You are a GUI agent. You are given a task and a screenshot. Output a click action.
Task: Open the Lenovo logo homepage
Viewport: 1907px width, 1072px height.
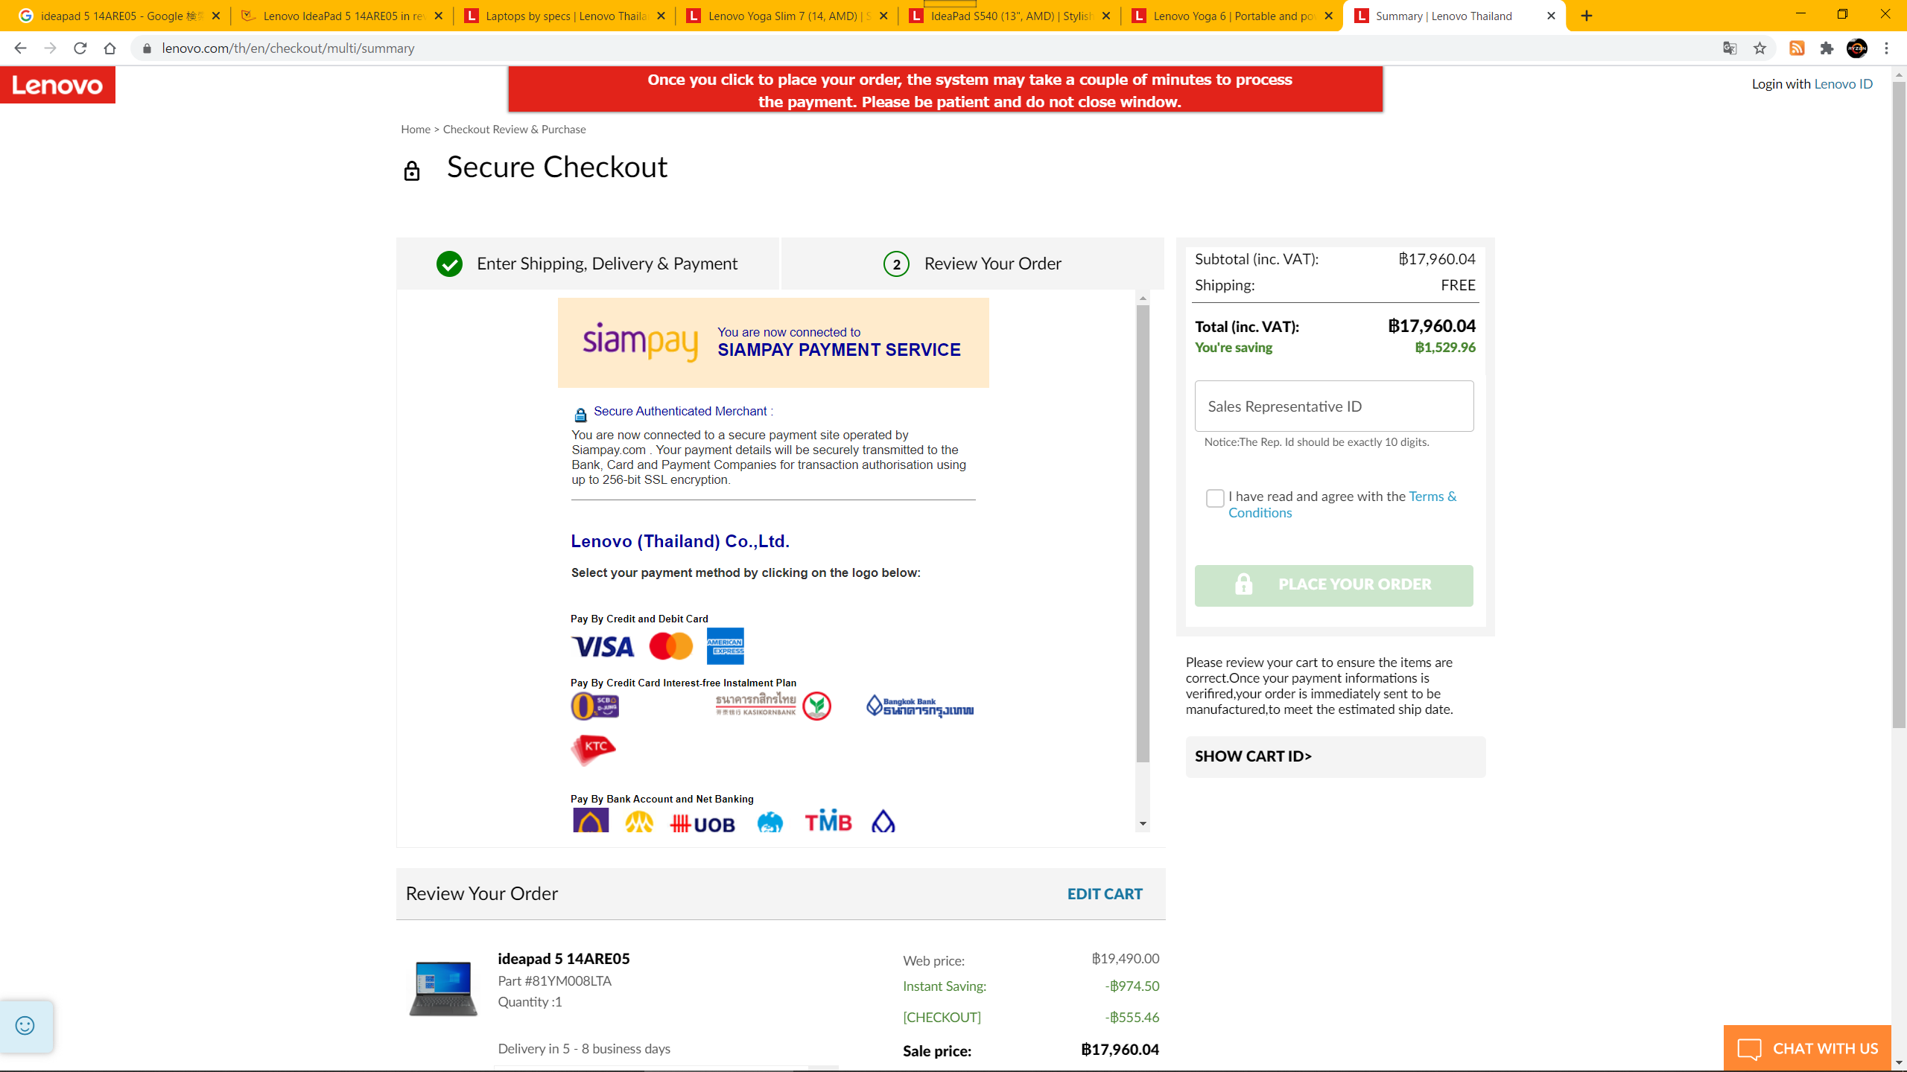tap(57, 85)
